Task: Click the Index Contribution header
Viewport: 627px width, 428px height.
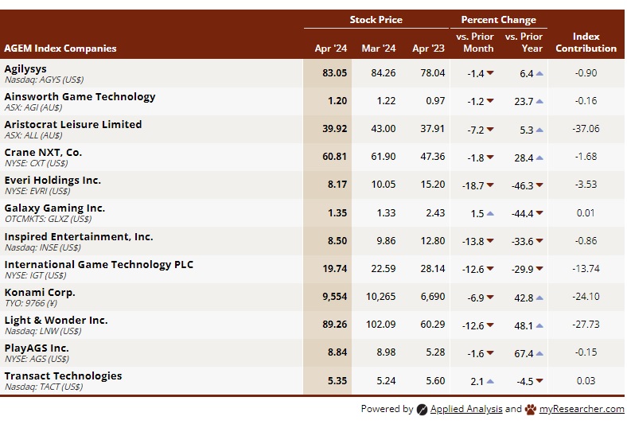Action: [586, 42]
